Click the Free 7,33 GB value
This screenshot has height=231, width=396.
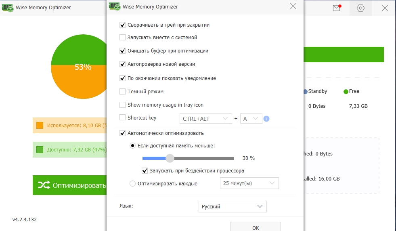pyautogui.click(x=358, y=106)
